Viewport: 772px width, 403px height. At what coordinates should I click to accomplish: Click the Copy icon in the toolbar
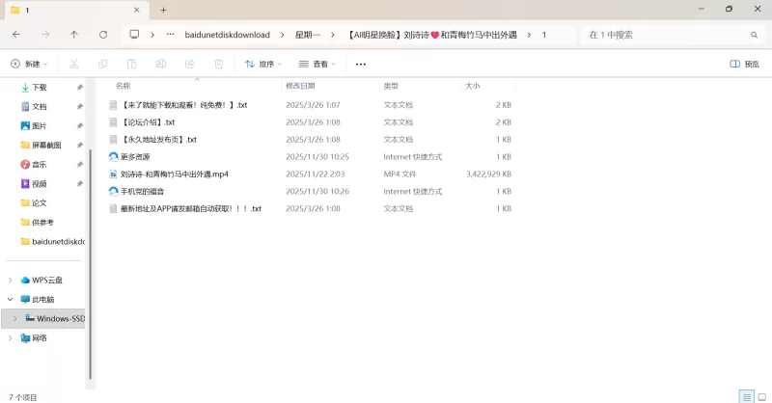pyautogui.click(x=103, y=64)
